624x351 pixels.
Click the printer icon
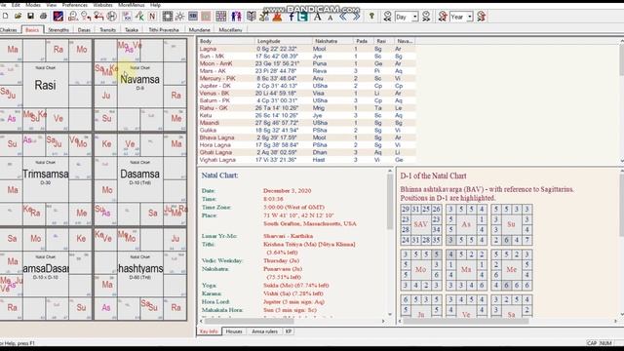point(43,17)
